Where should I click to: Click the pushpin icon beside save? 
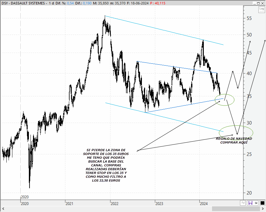256,203
